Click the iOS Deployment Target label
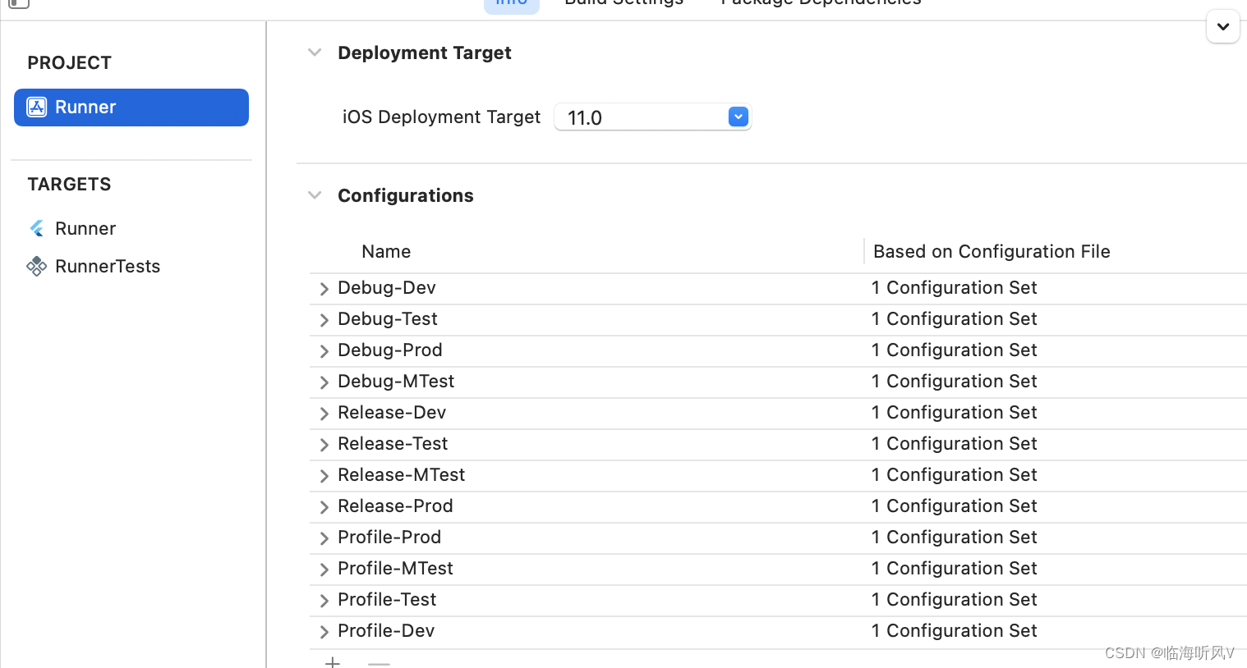The width and height of the screenshot is (1247, 668). 441,117
